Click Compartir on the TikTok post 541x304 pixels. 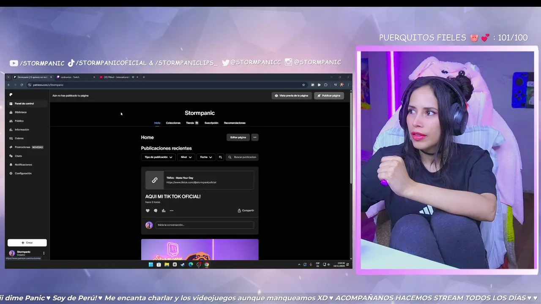[x=246, y=210]
